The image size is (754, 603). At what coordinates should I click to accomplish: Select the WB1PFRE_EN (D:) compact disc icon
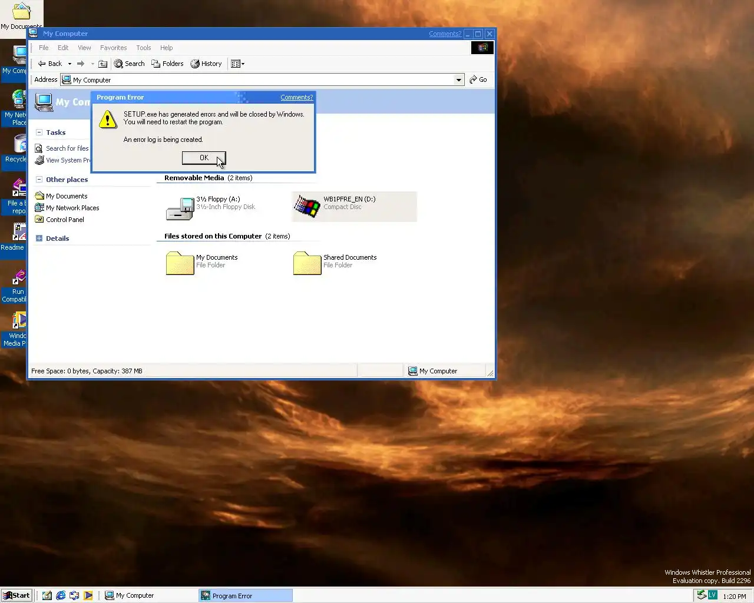(x=307, y=207)
